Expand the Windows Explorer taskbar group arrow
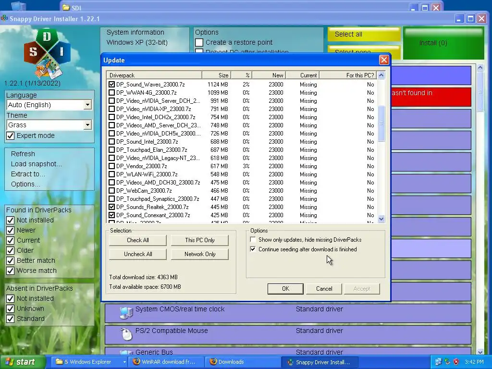The width and height of the screenshot is (492, 369). coord(124,362)
